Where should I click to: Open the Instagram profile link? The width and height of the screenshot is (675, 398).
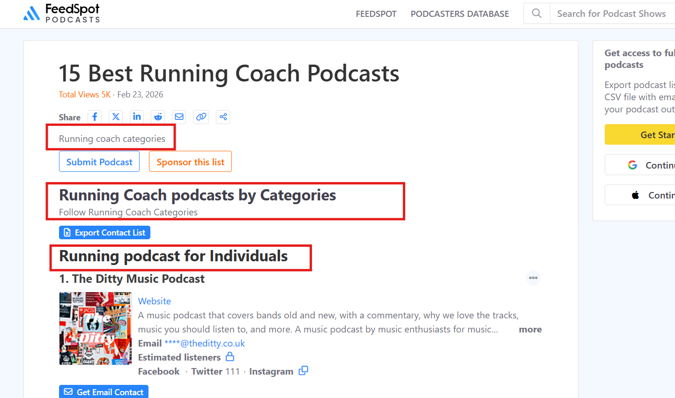coord(271,371)
